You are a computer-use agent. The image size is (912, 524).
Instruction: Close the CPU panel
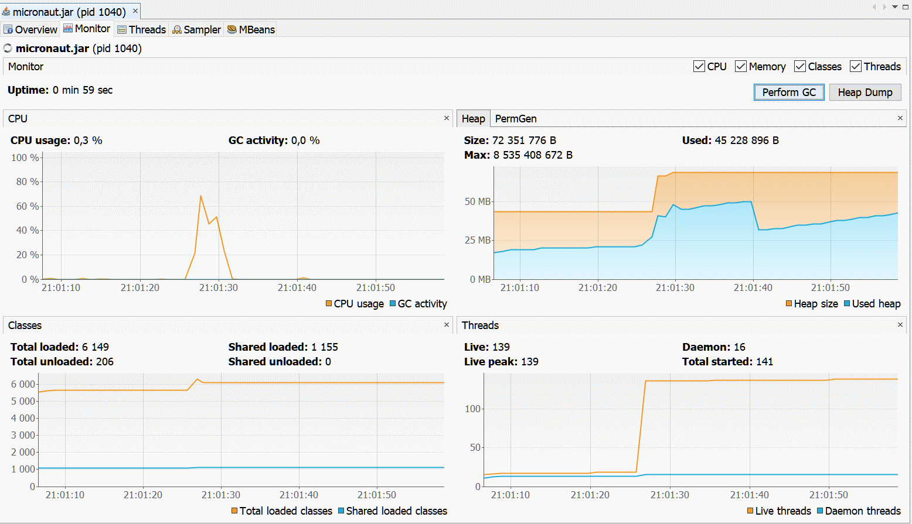click(447, 118)
